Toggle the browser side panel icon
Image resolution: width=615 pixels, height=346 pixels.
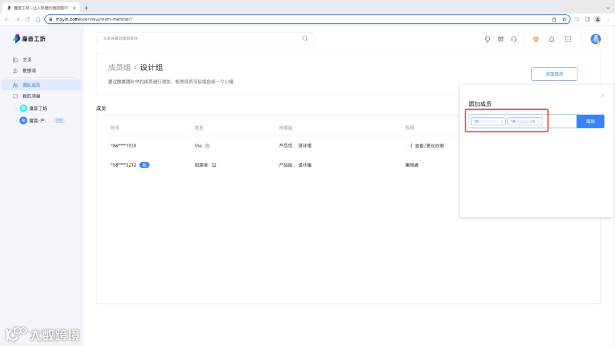click(x=587, y=19)
